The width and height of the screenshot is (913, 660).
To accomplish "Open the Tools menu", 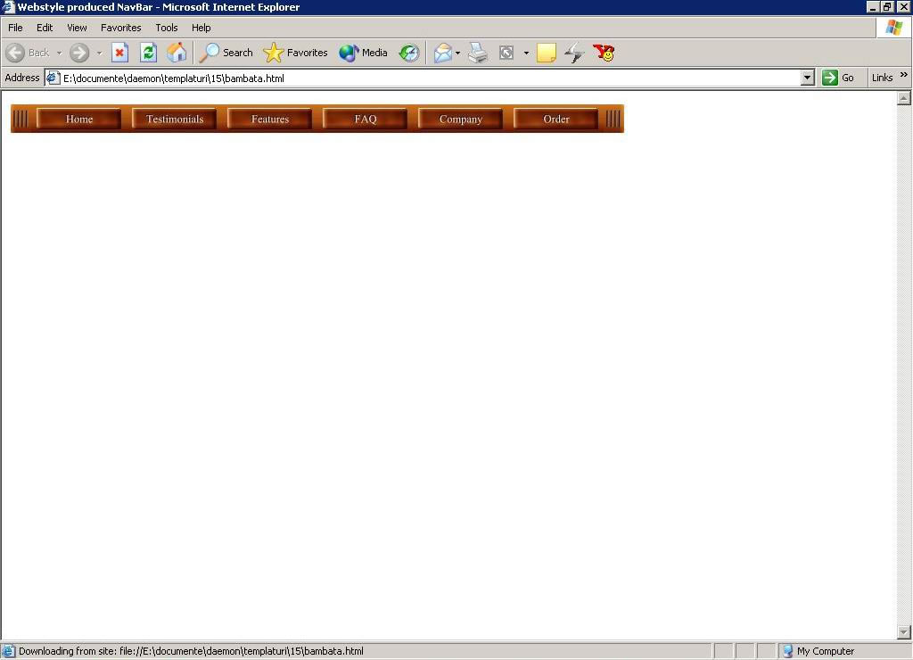I will pos(167,28).
